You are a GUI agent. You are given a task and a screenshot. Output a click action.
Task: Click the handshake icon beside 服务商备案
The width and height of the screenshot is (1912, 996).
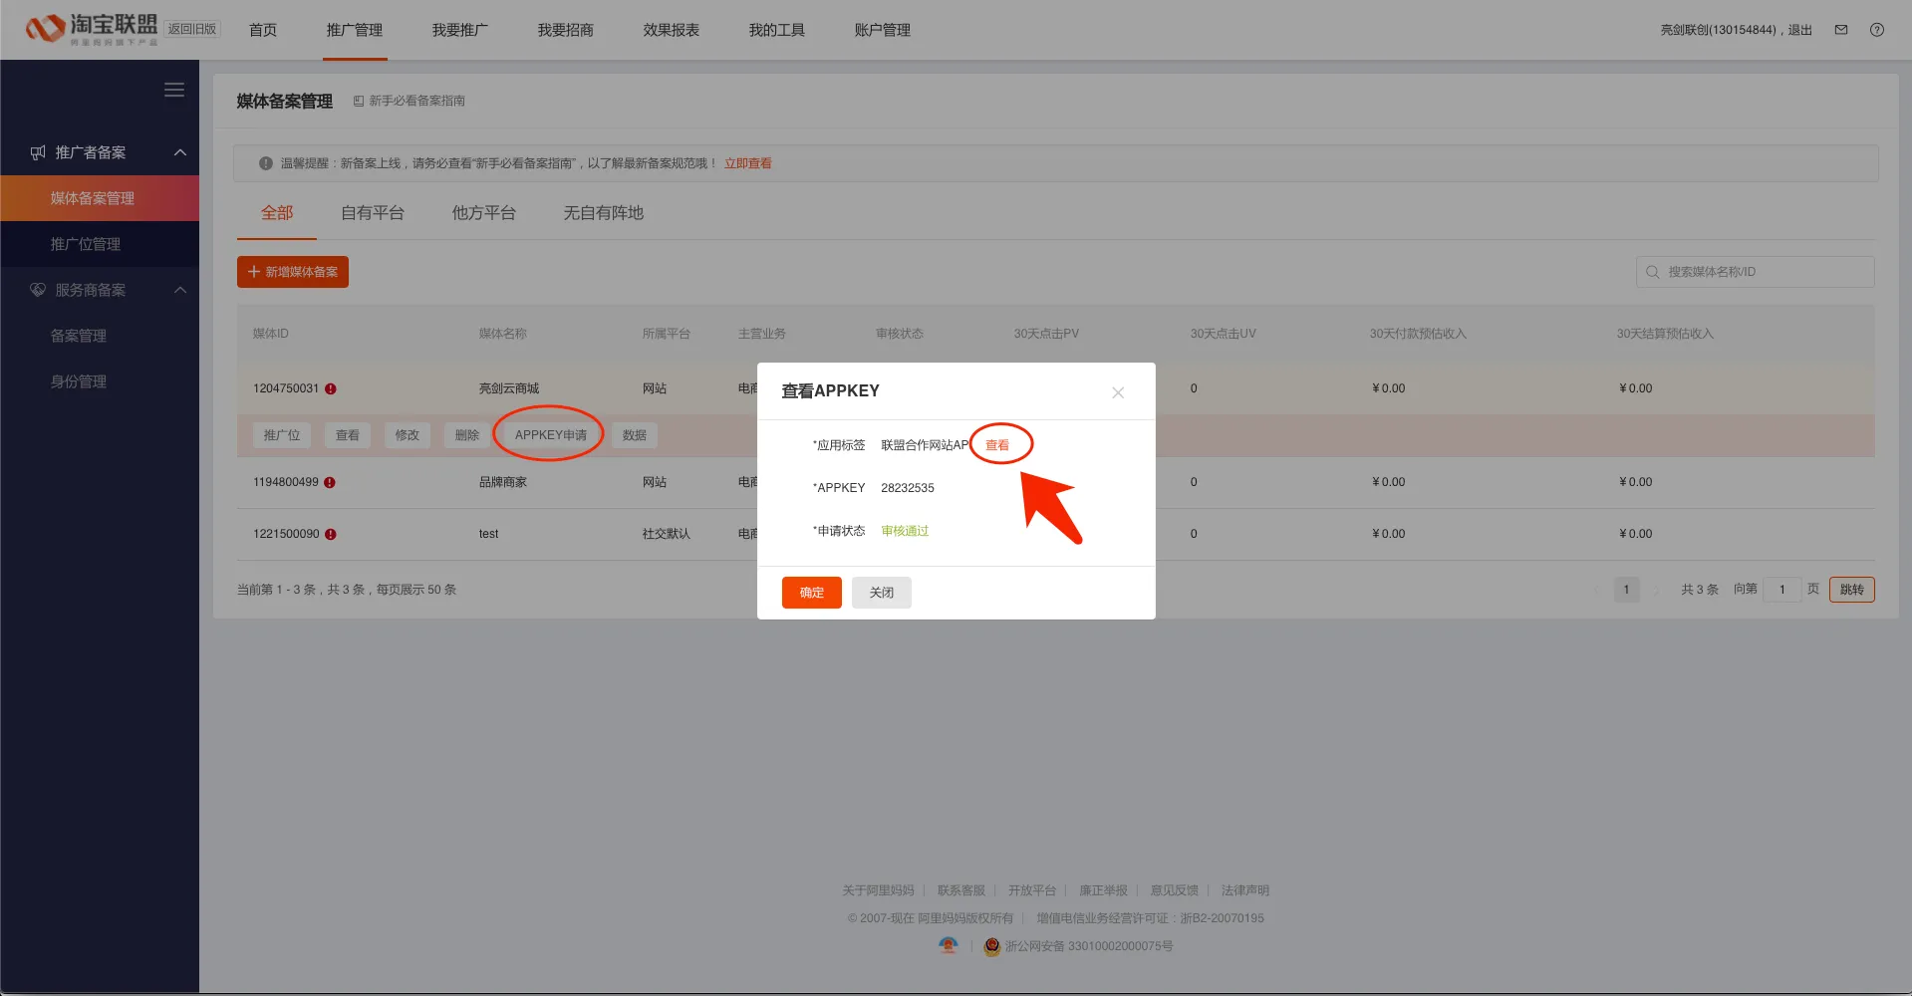click(38, 290)
